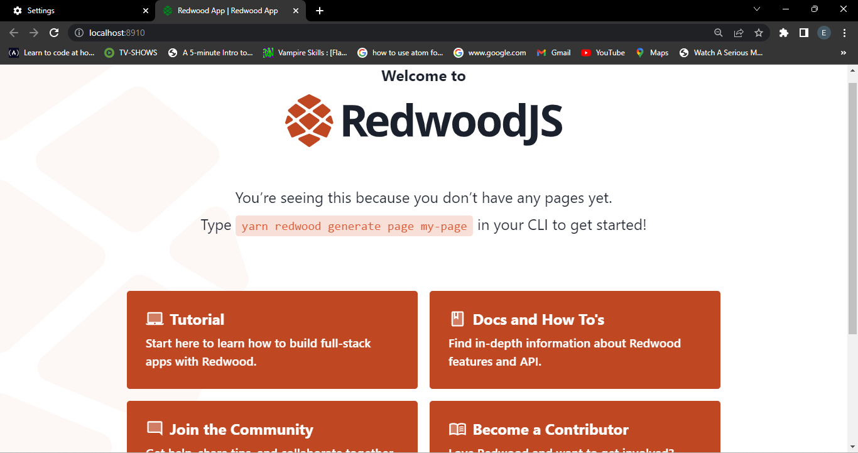Open the Chrome three-dot menu
858x453 pixels.
pyautogui.click(x=844, y=33)
